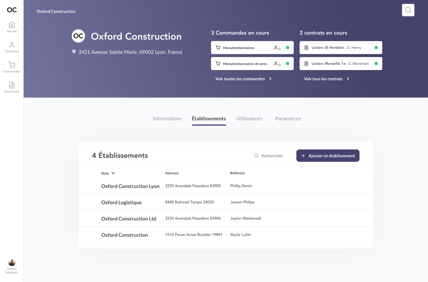Click cart icon on the Manutentionnaires order
Image resolution: width=428 pixels, height=282 pixels.
click(218, 48)
